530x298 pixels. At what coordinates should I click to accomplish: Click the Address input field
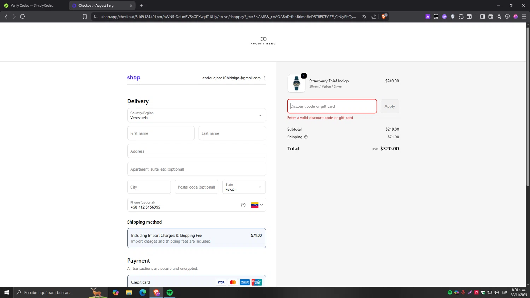click(x=196, y=151)
